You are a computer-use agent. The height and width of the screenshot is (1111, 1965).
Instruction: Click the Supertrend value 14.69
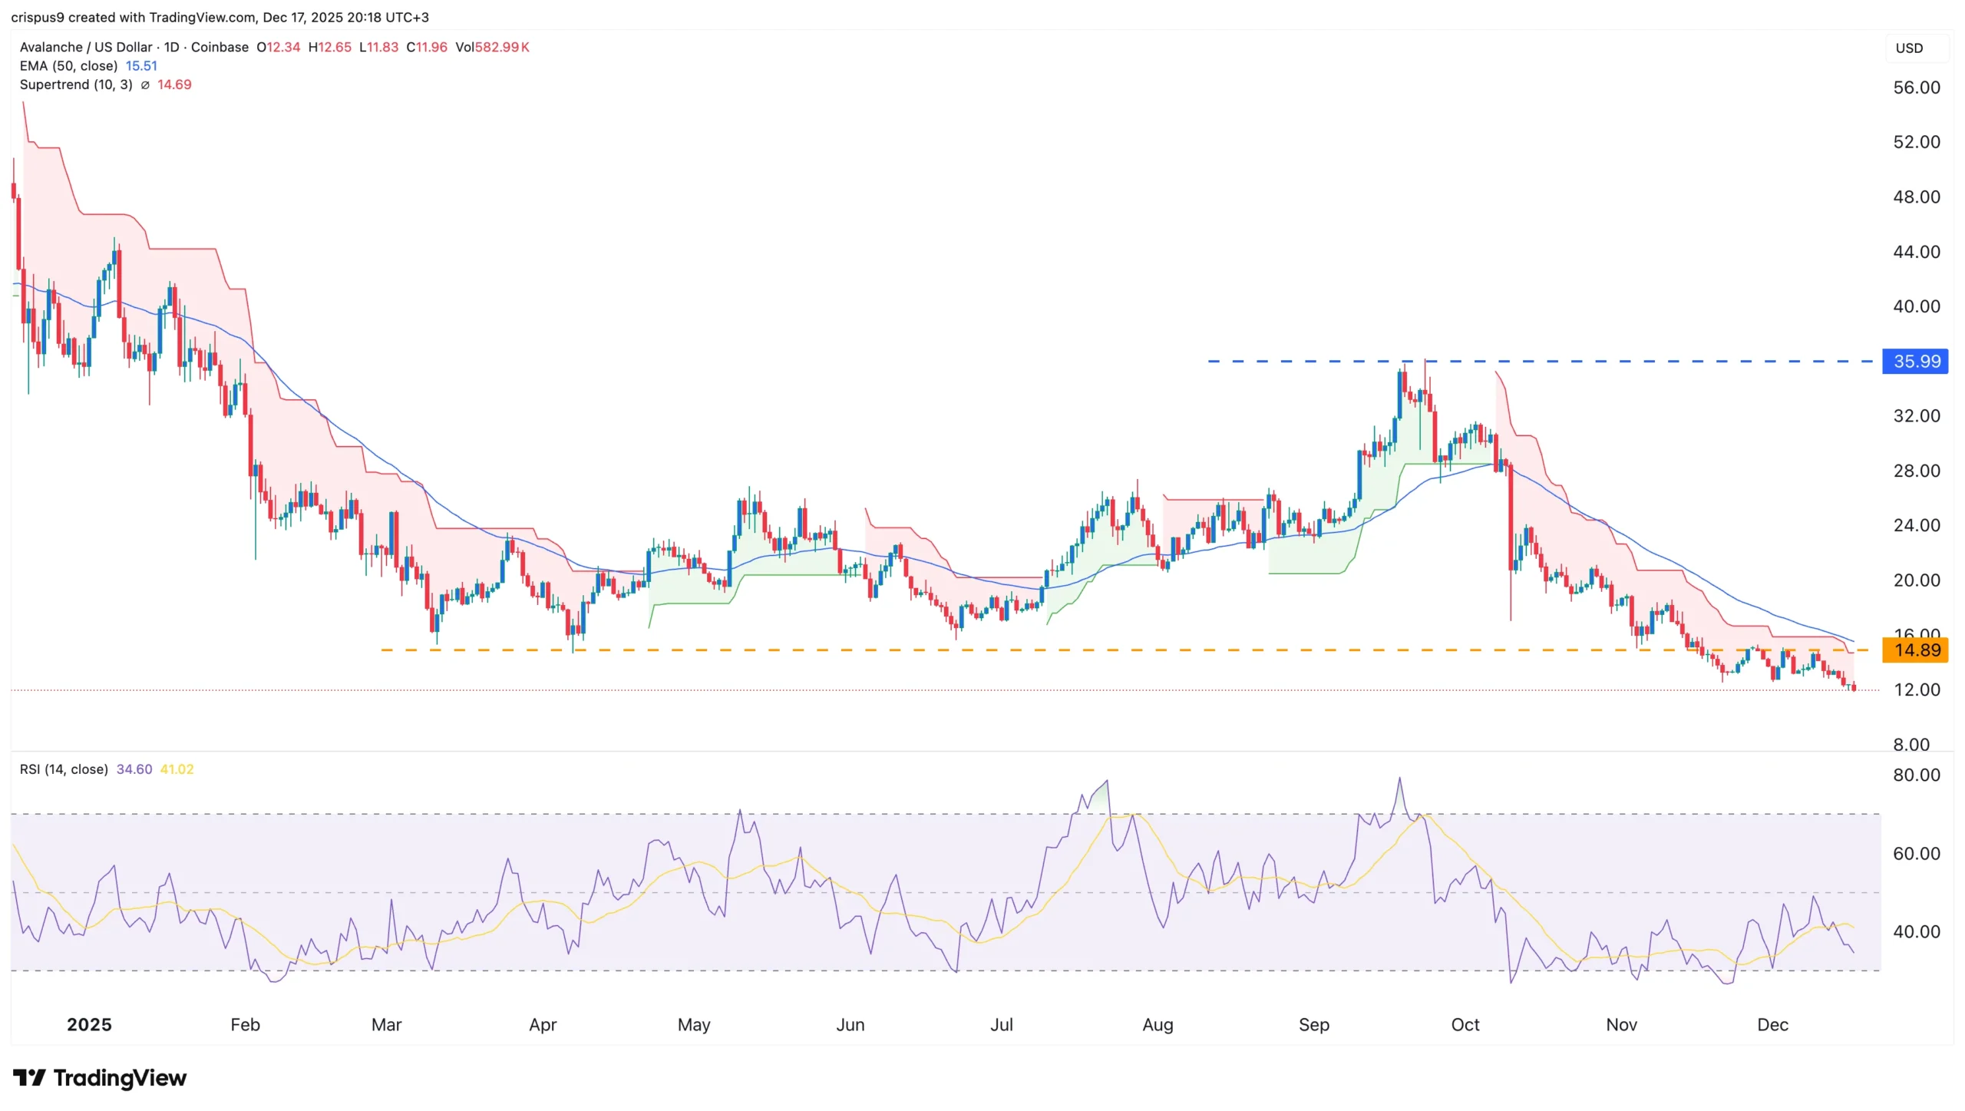[174, 85]
